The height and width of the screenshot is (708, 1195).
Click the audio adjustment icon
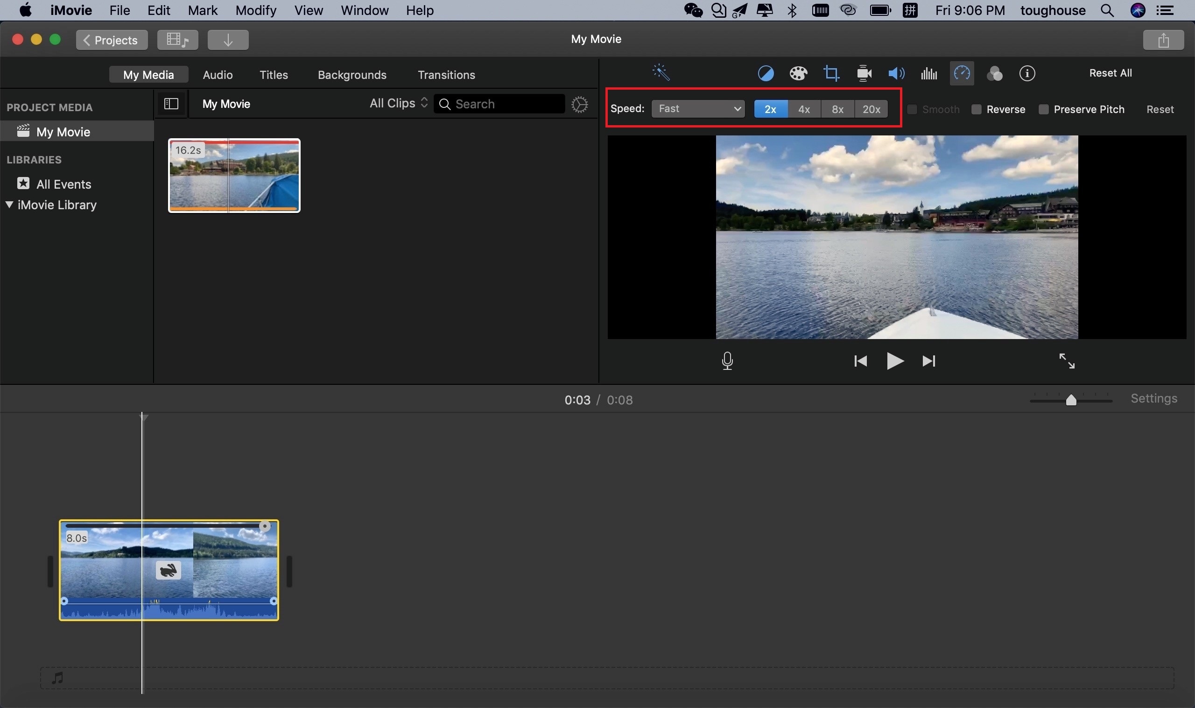[x=896, y=73]
